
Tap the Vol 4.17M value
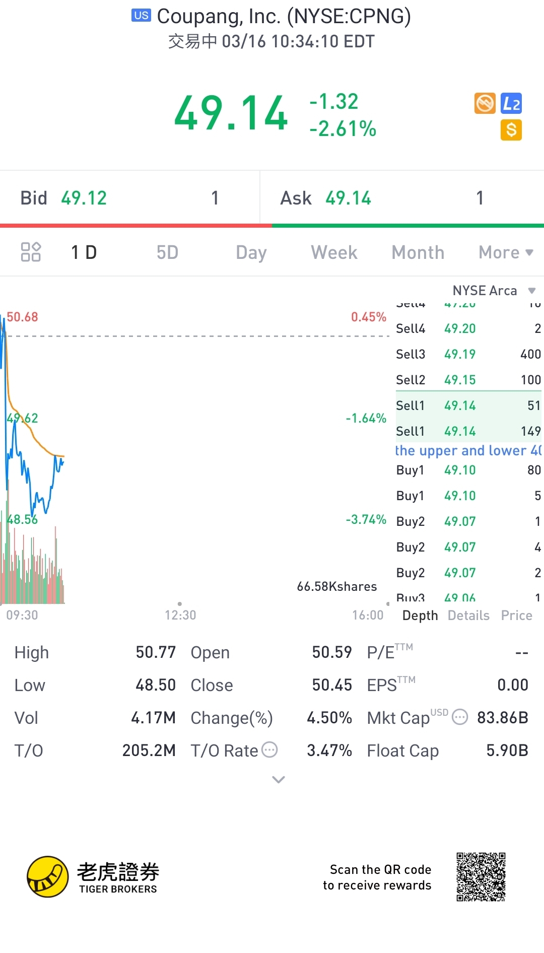tap(153, 718)
